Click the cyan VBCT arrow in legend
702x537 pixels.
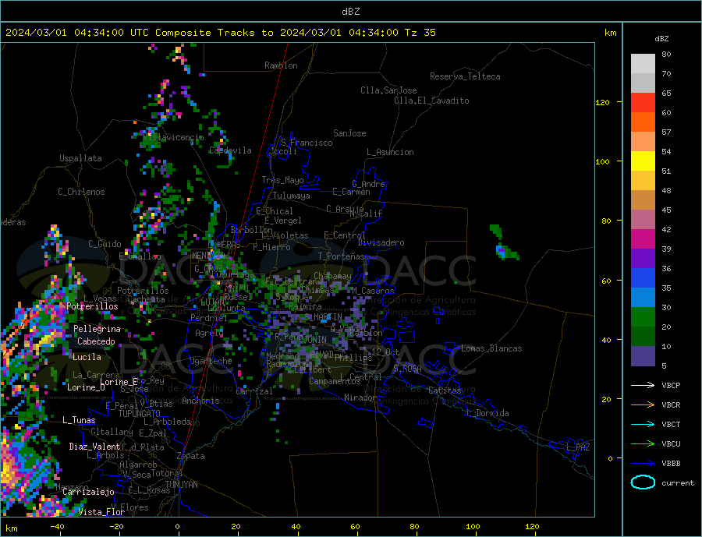[x=643, y=424]
